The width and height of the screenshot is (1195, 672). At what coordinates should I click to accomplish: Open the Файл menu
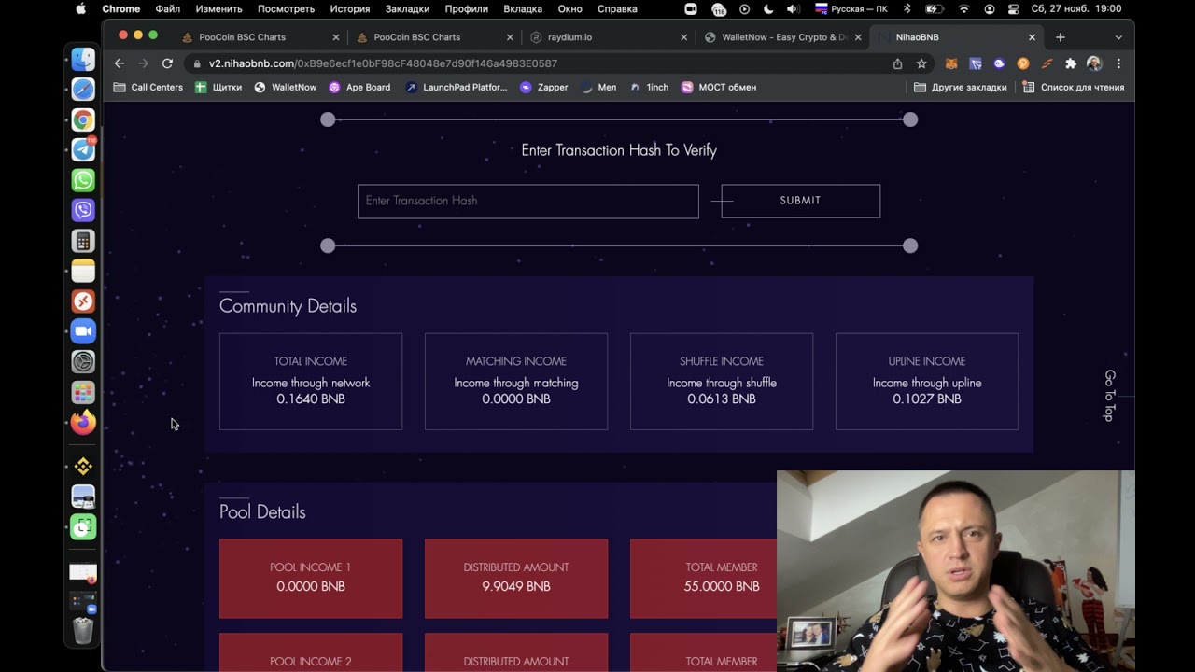[x=168, y=8]
